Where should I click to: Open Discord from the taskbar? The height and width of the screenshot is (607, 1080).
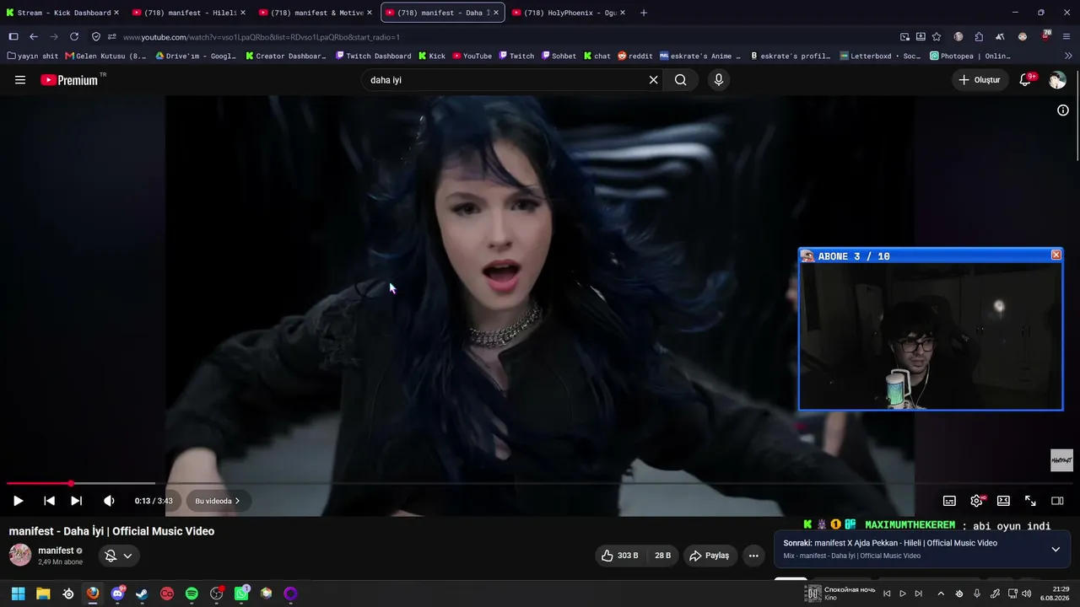[x=117, y=594]
